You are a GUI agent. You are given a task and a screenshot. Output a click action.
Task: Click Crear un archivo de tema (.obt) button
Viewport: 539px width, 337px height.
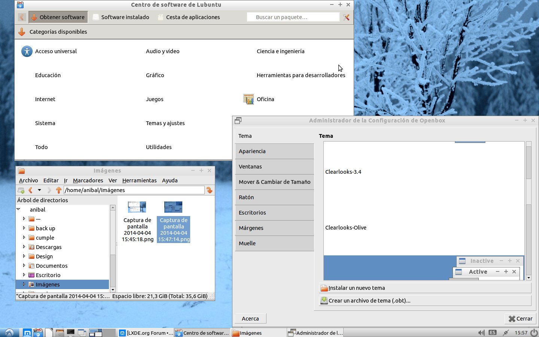425,301
